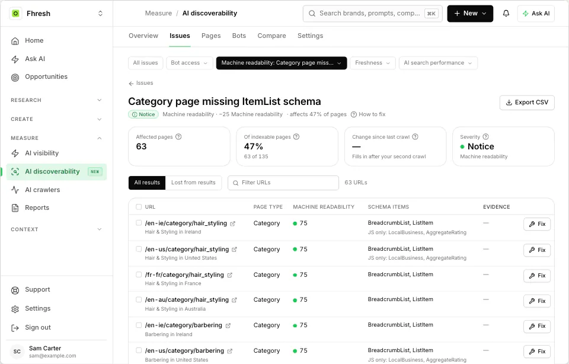Viewport: 569px width, 364px height.
Task: Collapse the Measure section
Action: point(56,138)
